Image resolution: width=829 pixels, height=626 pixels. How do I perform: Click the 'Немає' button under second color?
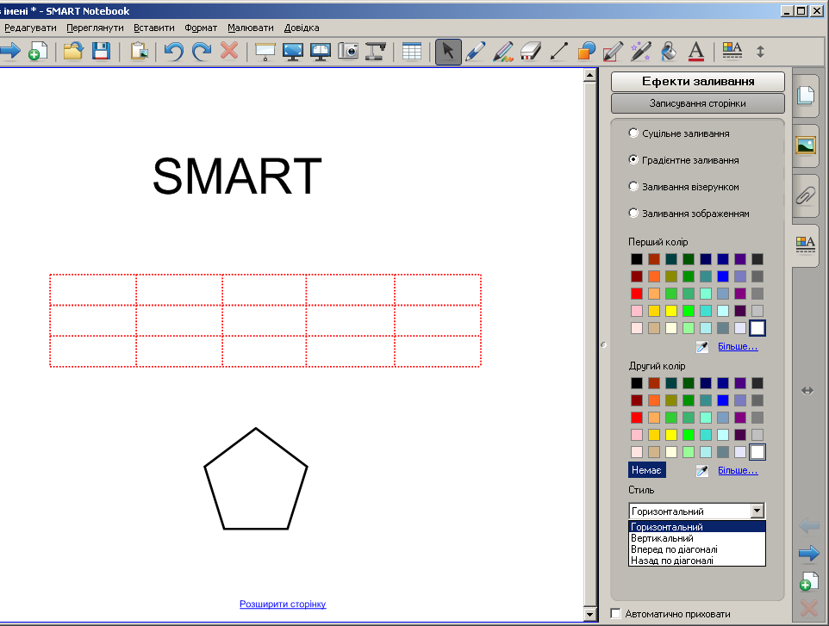point(646,469)
